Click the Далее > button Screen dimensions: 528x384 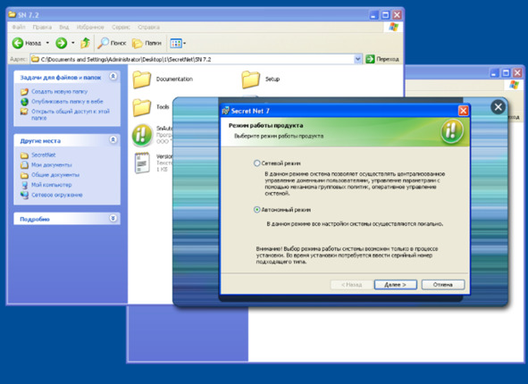(x=395, y=285)
